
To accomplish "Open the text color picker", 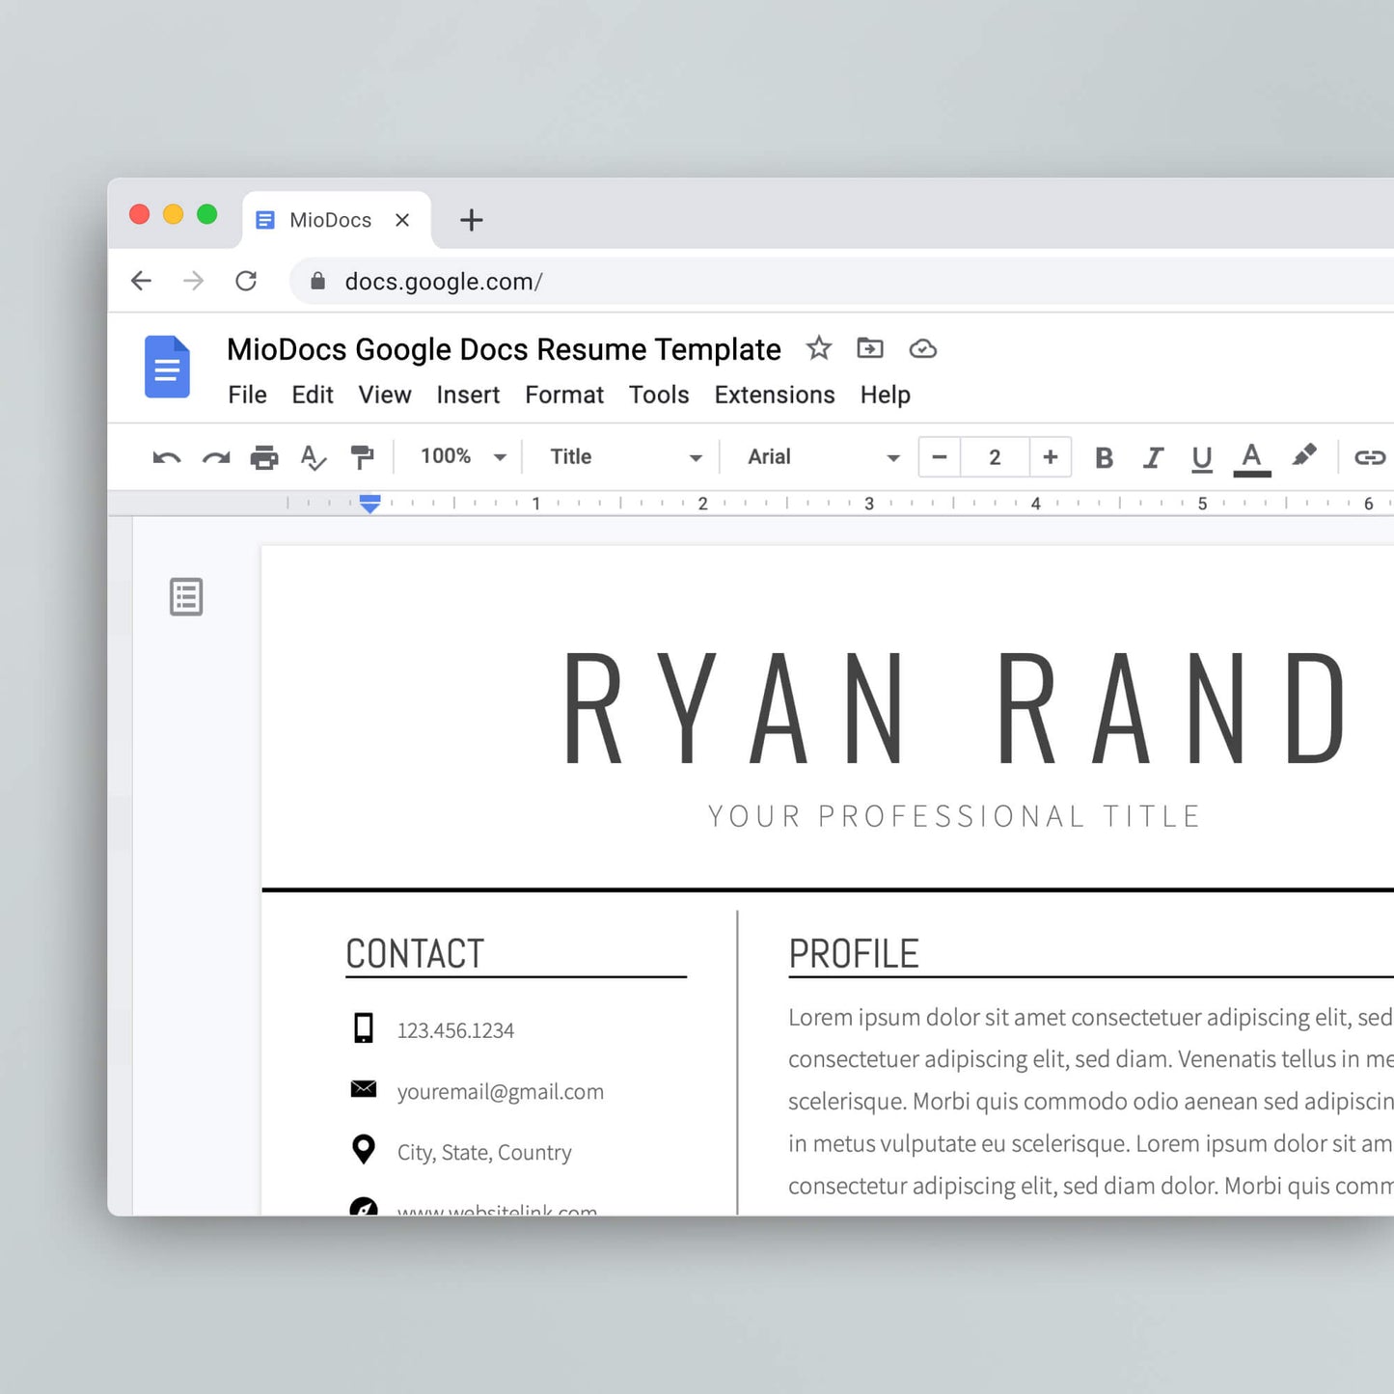I will coord(1251,457).
